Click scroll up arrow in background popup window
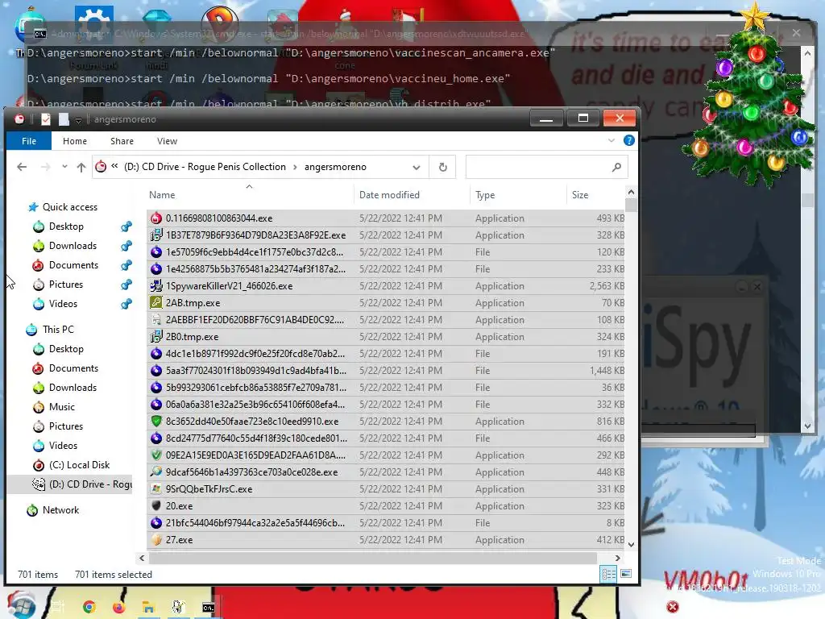 coord(807,53)
